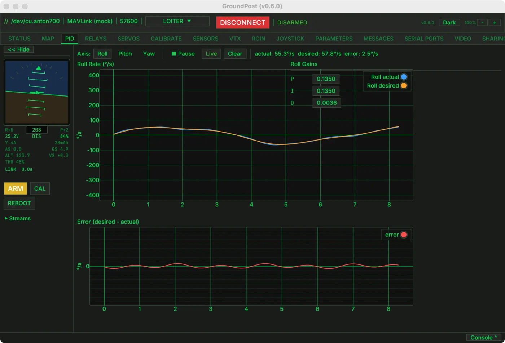Click the Error (desired - actual) chart title
The width and height of the screenshot is (505, 343).
(x=108, y=222)
